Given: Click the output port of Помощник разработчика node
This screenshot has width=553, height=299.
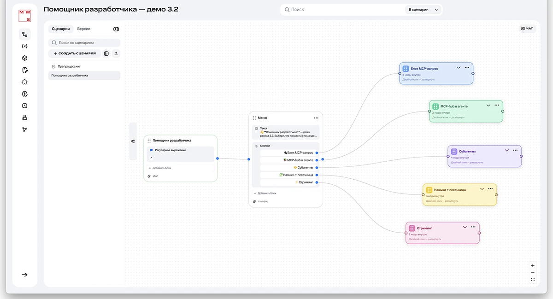Looking at the screenshot, I should pos(218,158).
